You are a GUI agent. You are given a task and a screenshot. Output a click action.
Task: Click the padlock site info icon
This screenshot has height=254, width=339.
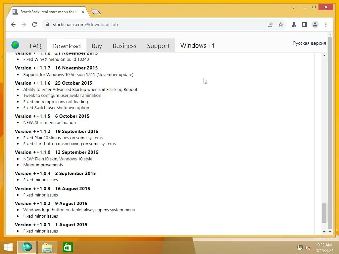(48, 24)
